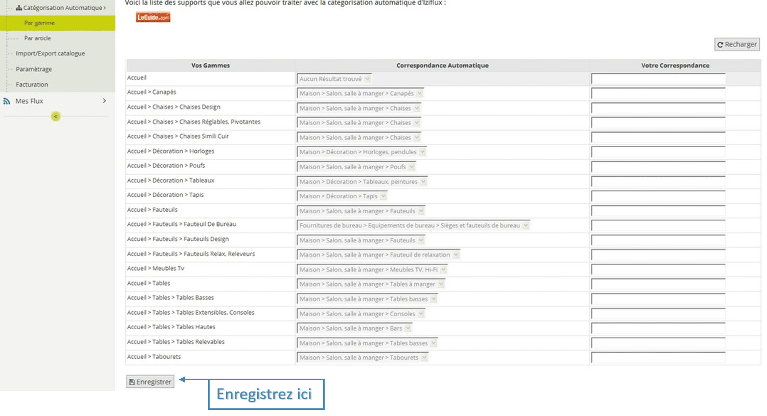Screen dimensions: 767x416
Task: Click Votre Correspondance field for Canapés row
Action: point(659,94)
